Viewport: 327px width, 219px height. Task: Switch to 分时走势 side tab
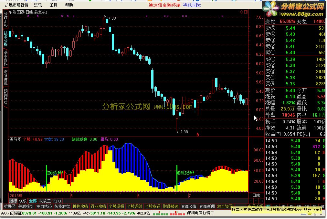point(5,20)
